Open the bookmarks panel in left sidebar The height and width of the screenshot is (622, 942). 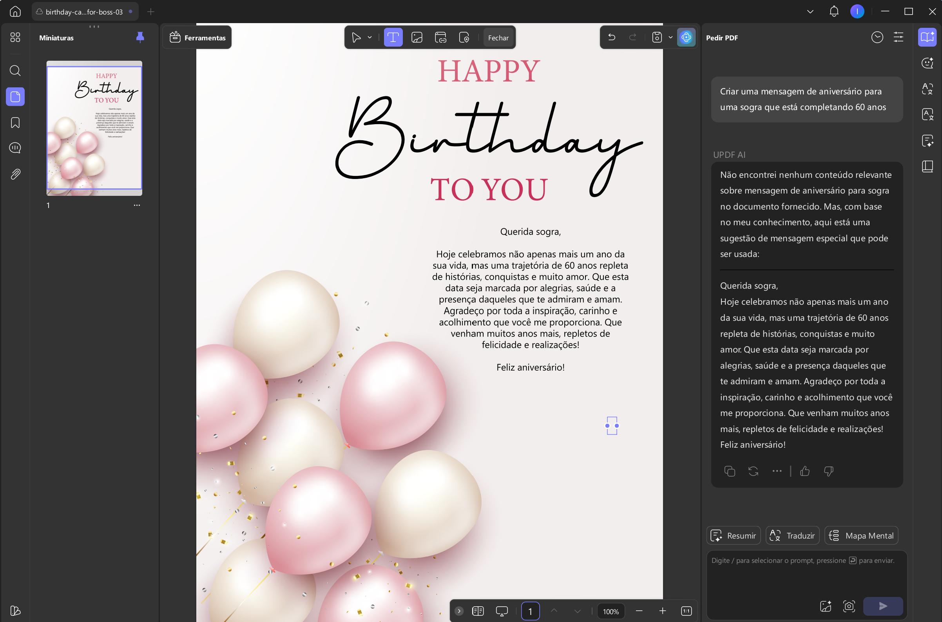tap(15, 123)
